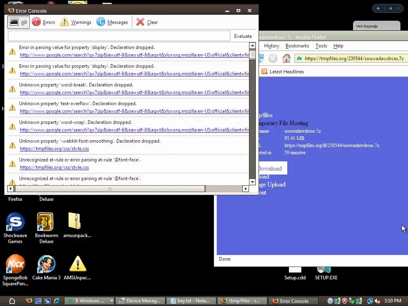Select AMSUnpac warning-icon desktop file
The height and width of the screenshot is (306, 408).
(77, 267)
